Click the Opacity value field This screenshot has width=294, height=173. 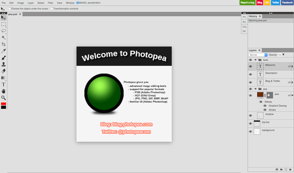click(280, 55)
